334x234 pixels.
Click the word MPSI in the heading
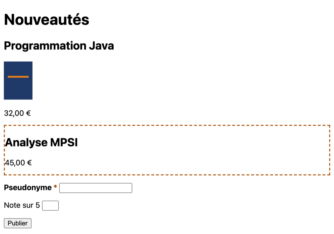tap(64, 142)
